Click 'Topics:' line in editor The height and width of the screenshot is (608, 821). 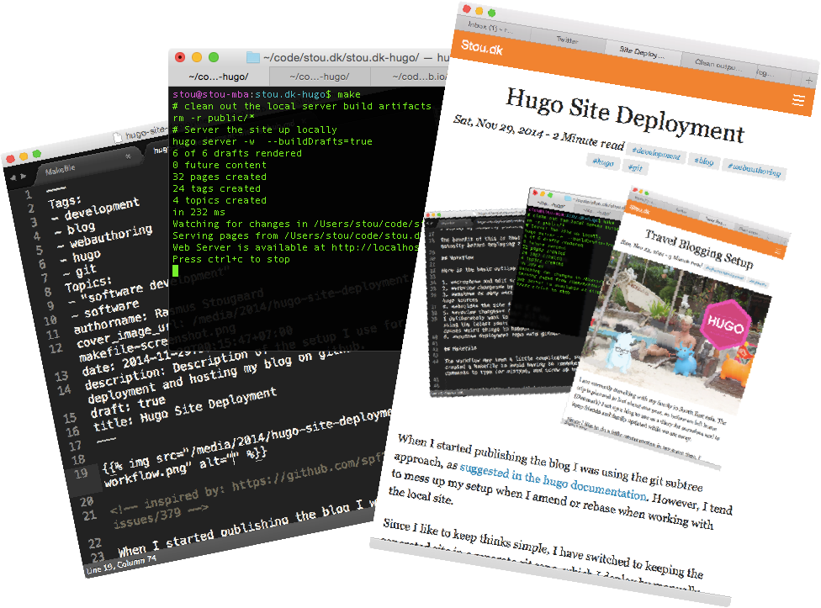pos(88,283)
